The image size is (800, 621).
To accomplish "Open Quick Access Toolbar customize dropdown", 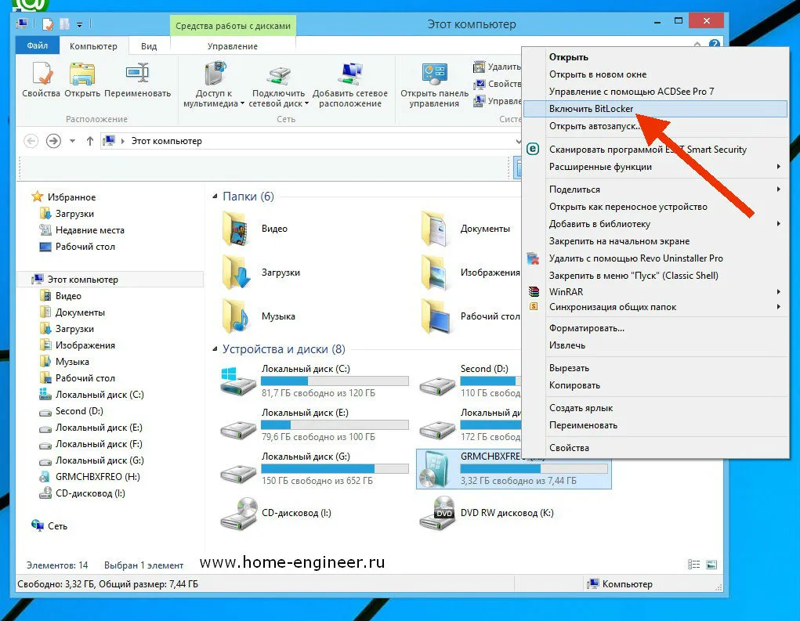I will click(x=80, y=24).
